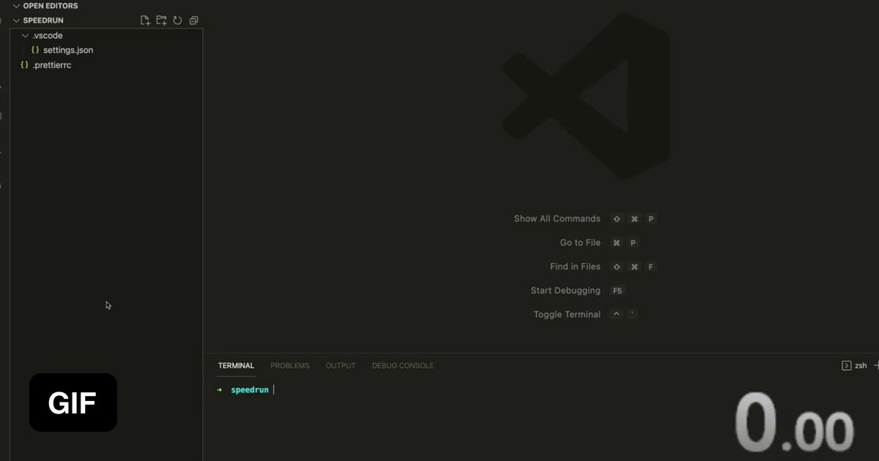
Task: Click the zsh terminal shell icon
Action: click(846, 365)
